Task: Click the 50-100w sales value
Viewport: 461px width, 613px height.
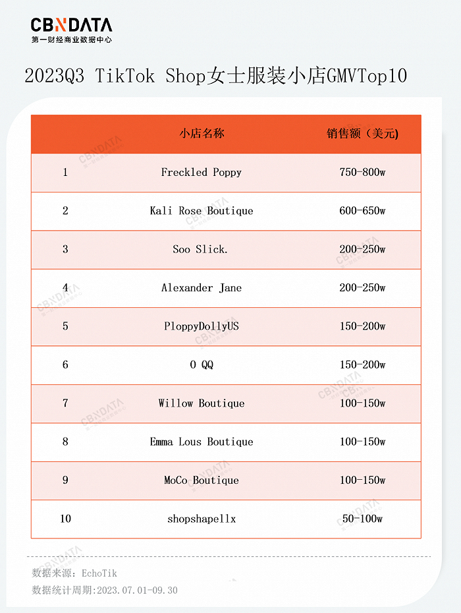Action: pyautogui.click(x=362, y=519)
